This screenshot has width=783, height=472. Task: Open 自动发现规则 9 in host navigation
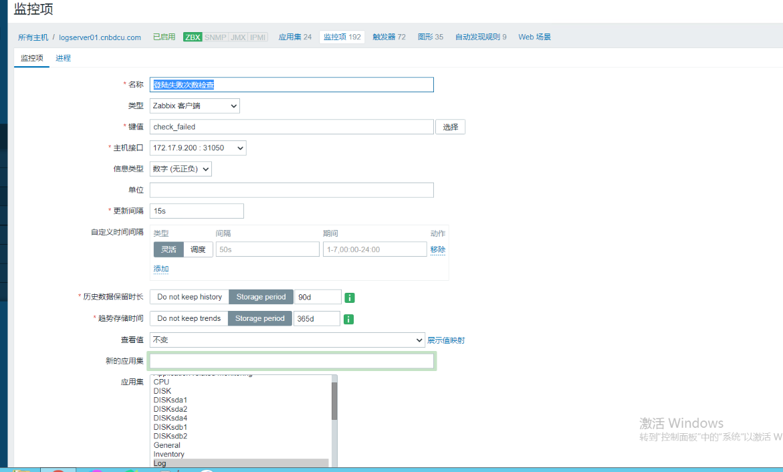point(481,37)
